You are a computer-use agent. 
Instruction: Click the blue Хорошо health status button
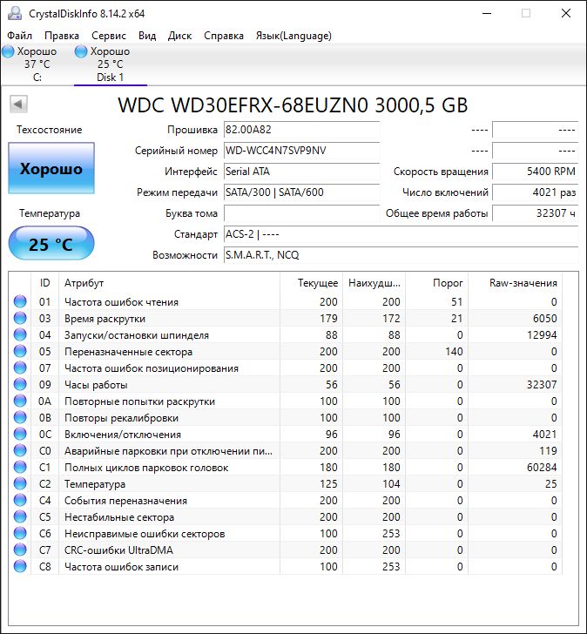tap(51, 168)
